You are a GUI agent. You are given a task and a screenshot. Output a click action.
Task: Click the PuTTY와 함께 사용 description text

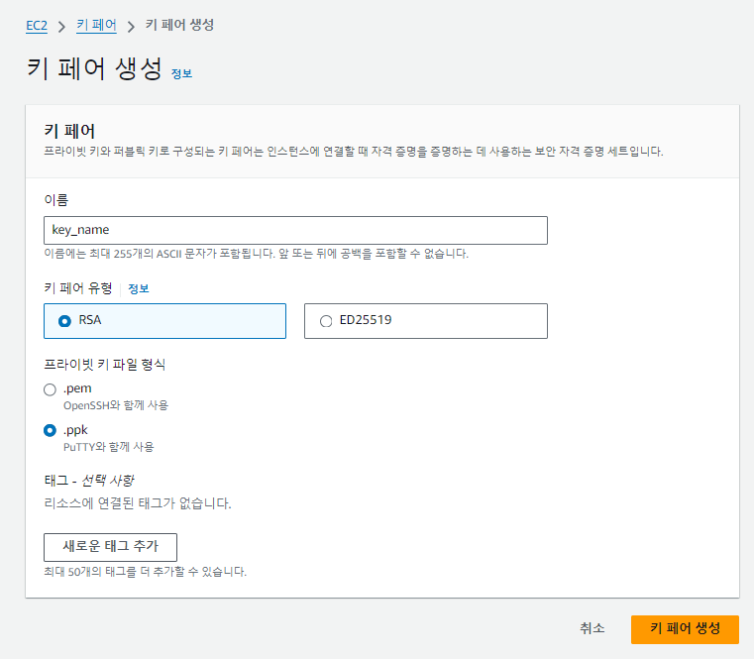point(109,447)
